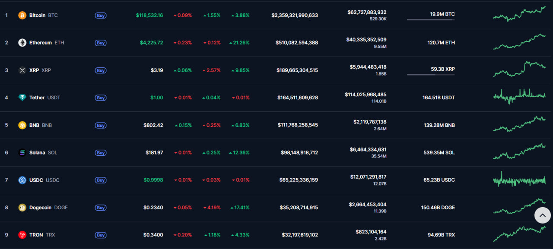Click Buy button for Dogecoin
Viewport: 553px width, 249px height.
coord(101,208)
